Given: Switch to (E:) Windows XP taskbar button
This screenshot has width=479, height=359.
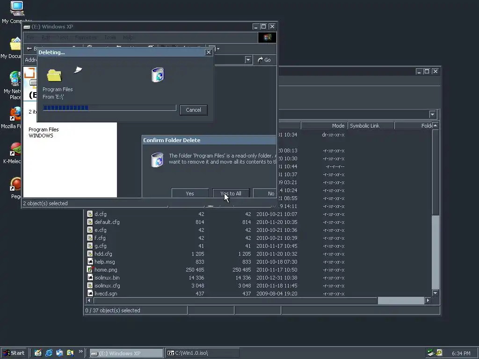Looking at the screenshot, I should (126, 353).
